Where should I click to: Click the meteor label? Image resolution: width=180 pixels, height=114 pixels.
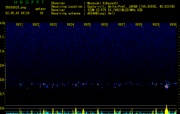(x=41, y=9)
